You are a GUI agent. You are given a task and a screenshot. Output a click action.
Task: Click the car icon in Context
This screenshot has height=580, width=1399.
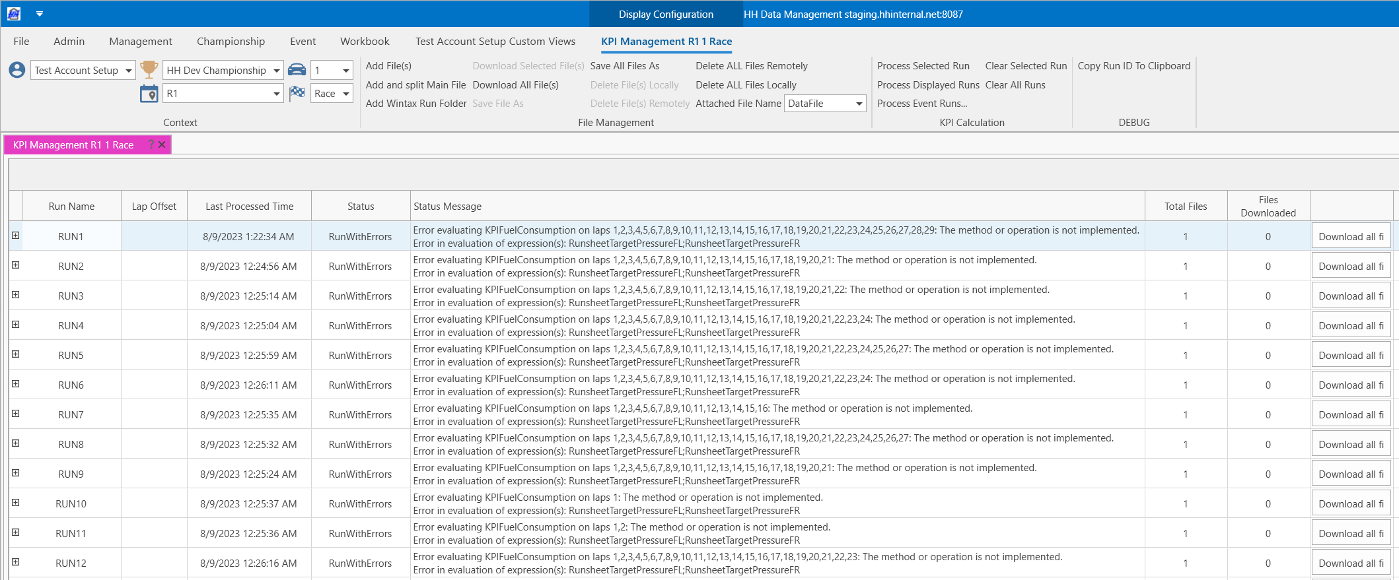[x=297, y=70]
